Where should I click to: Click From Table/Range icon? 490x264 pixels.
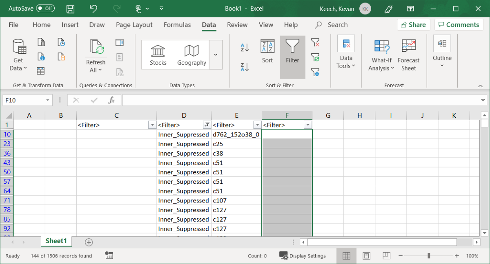coord(41,70)
